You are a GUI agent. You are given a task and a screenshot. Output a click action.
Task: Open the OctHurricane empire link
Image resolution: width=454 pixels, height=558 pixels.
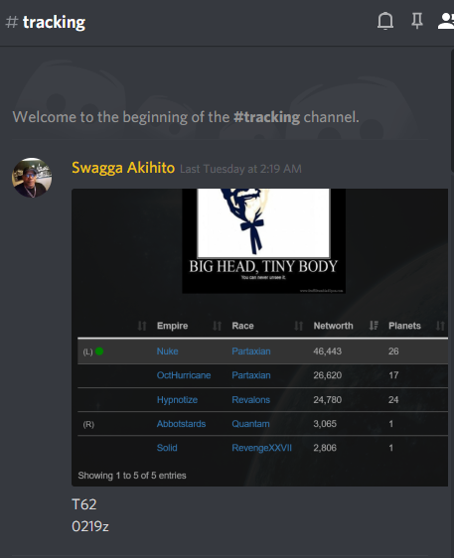point(184,375)
